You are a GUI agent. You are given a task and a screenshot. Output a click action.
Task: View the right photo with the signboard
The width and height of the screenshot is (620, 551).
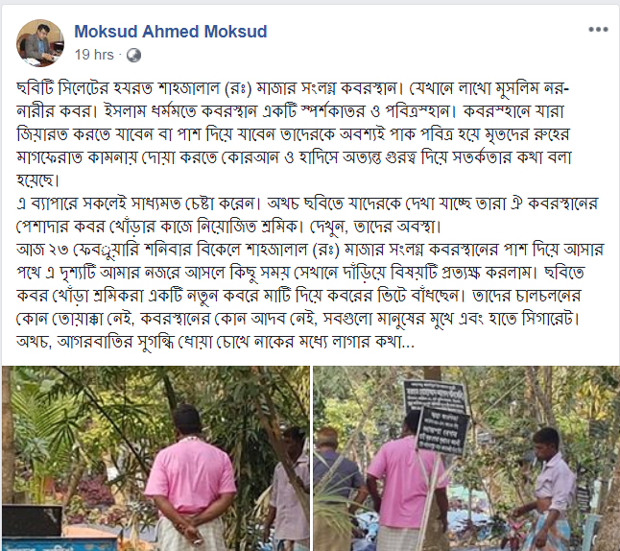coord(466,459)
